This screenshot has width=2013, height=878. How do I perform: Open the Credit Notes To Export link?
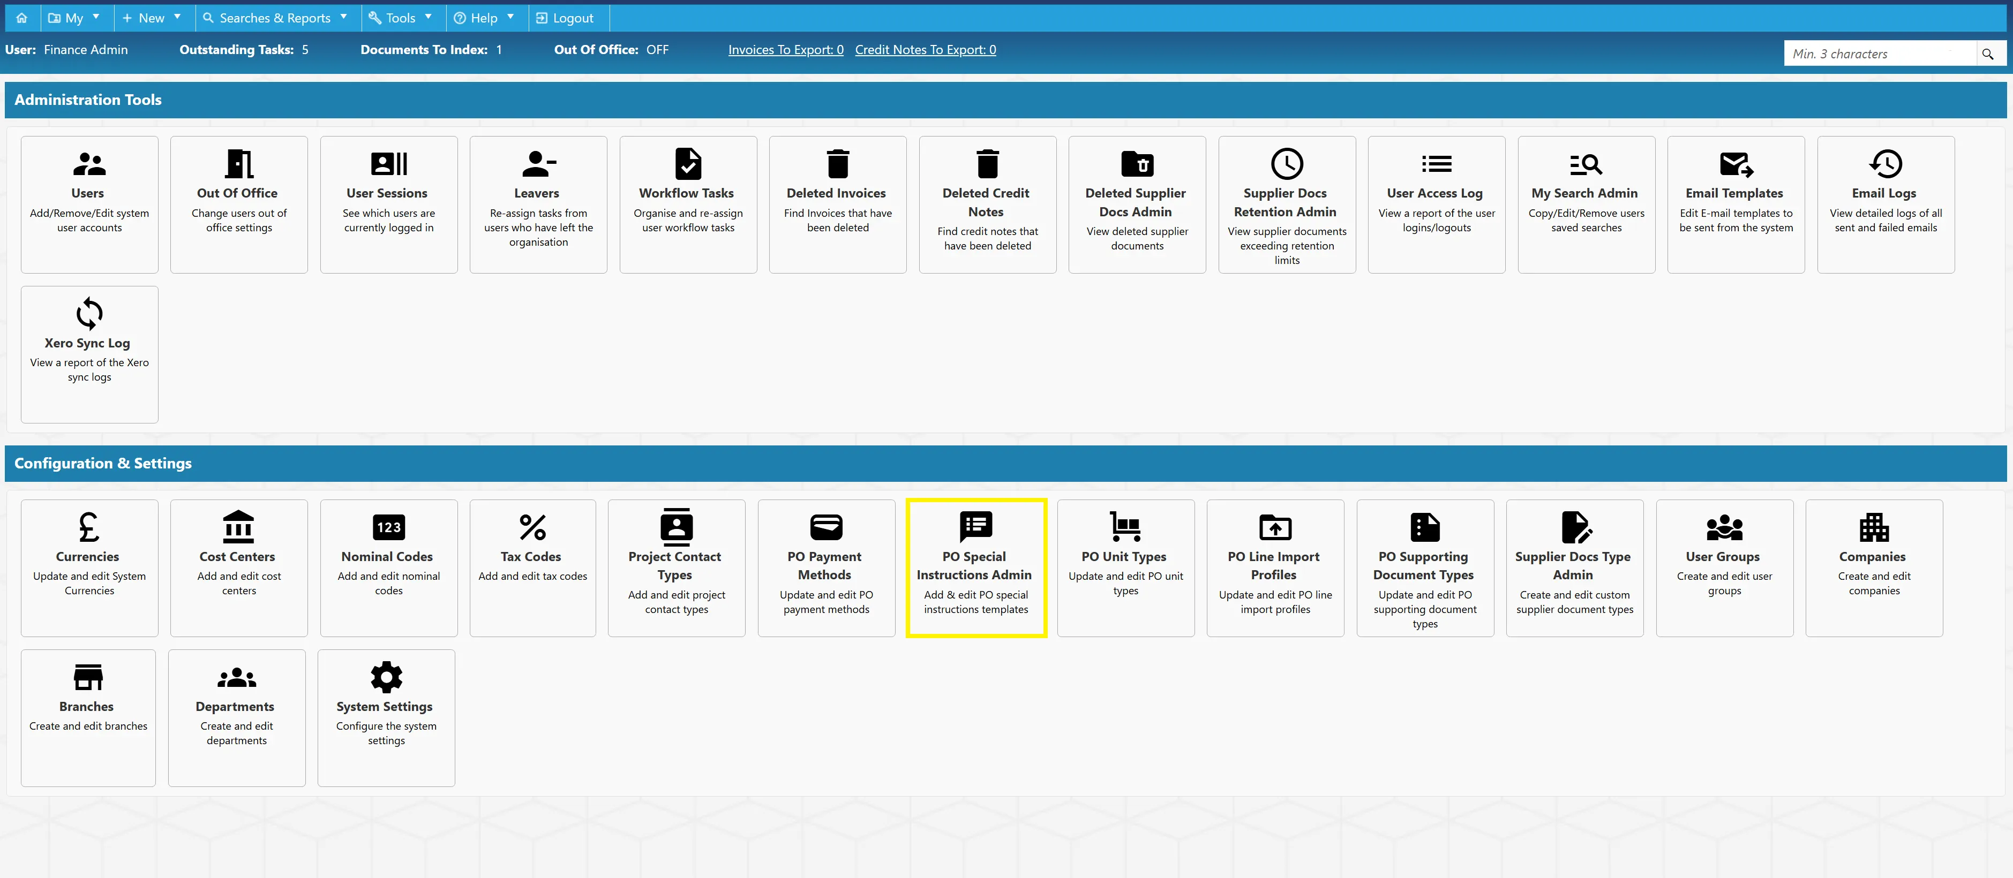pos(925,50)
